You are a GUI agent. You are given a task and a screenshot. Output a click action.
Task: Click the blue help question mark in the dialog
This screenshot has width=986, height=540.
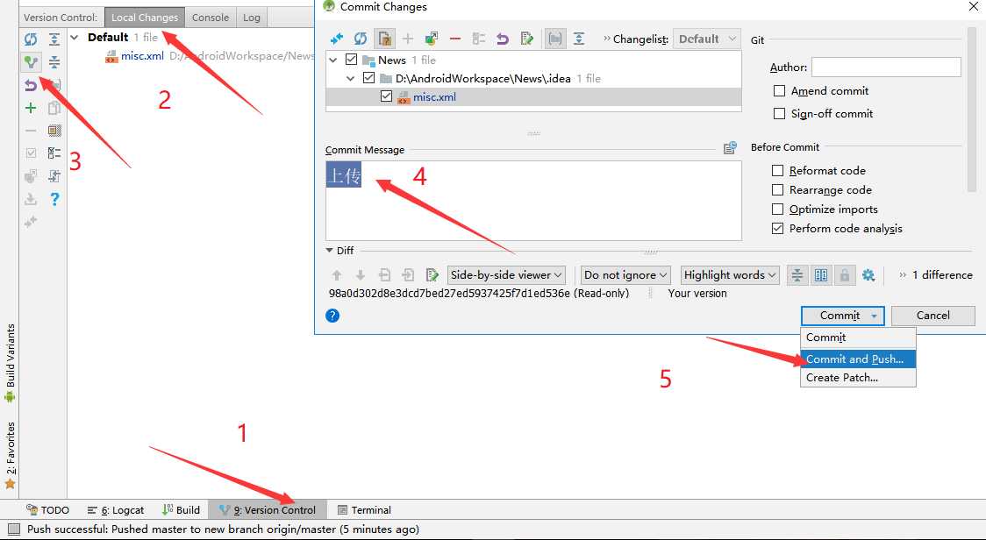(x=332, y=316)
